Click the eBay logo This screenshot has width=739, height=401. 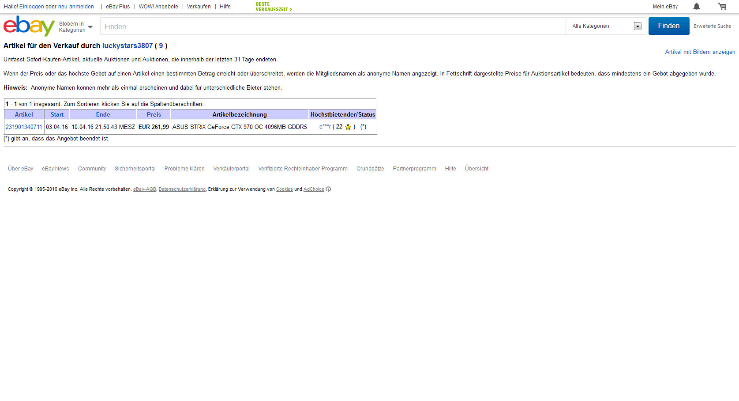(29, 26)
